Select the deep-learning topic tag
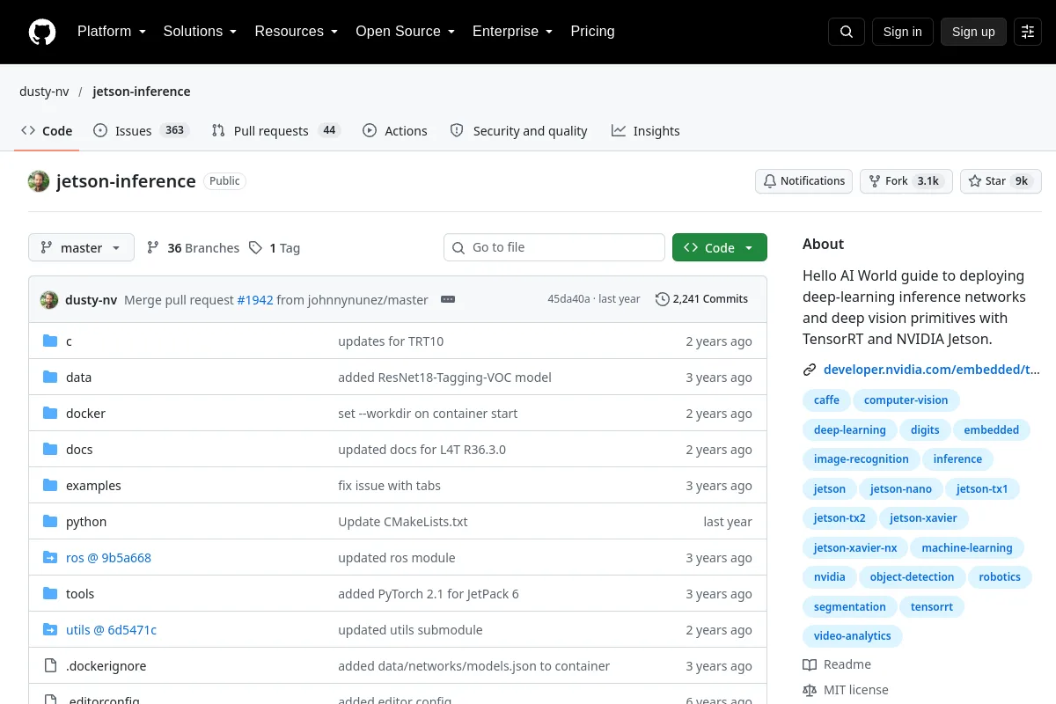1056x704 pixels. tap(849, 430)
